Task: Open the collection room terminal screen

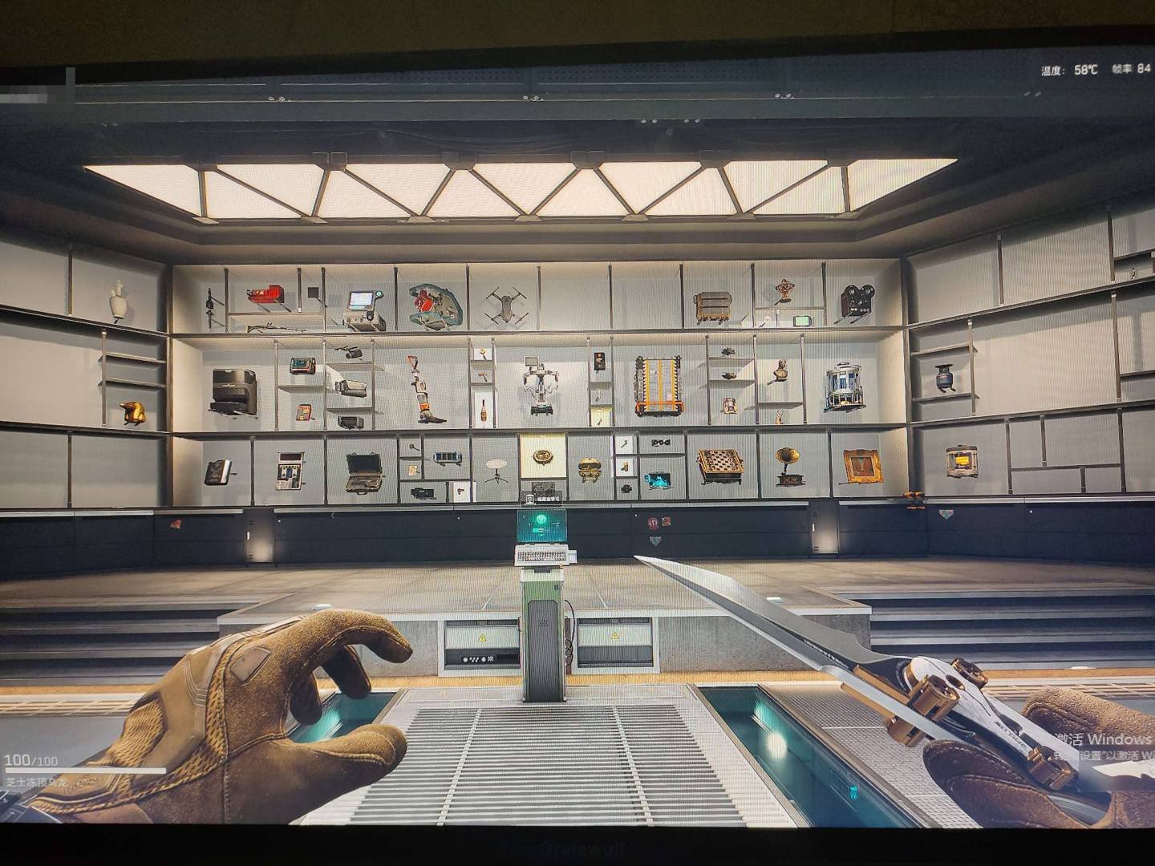Action: click(x=545, y=524)
